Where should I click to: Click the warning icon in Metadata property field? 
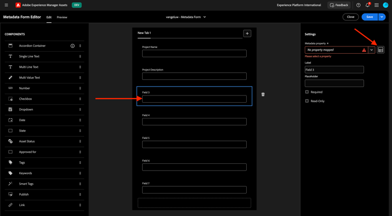tap(364, 50)
